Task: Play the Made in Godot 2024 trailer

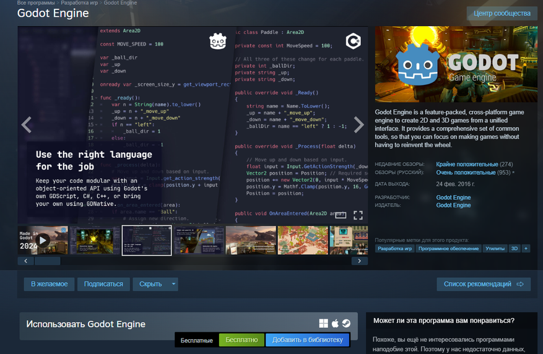Action: pyautogui.click(x=43, y=240)
